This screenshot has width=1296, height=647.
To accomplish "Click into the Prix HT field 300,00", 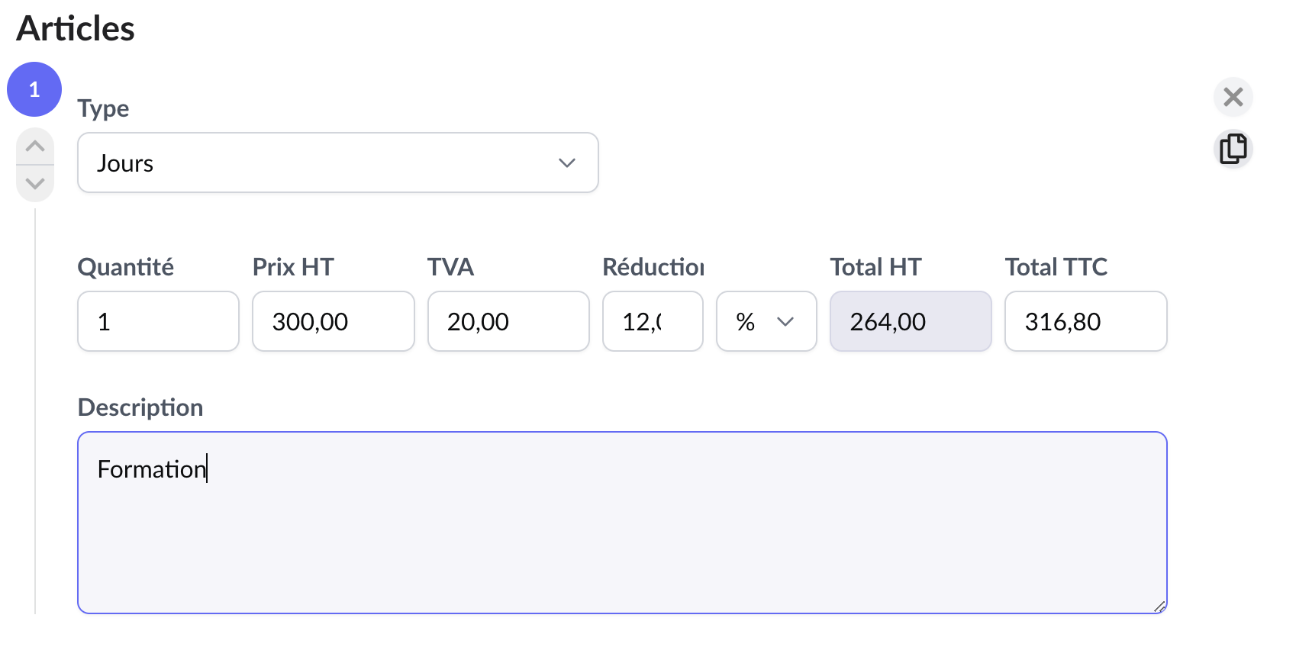I will 333,321.
